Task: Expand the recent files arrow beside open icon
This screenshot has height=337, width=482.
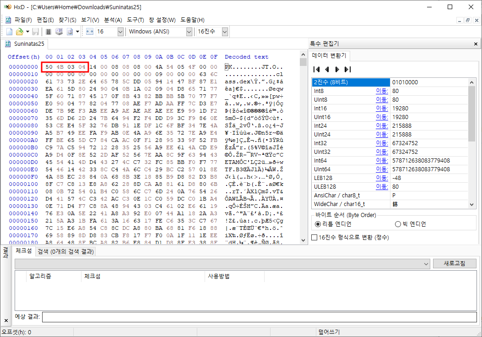Action: 27,32
